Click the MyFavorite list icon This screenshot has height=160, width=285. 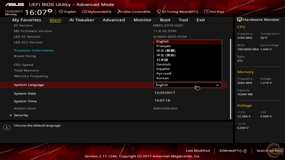click(84, 12)
